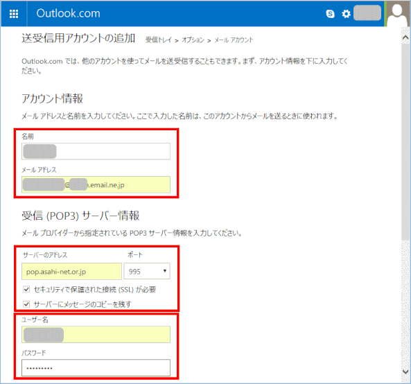Go to 受信トレイ breadcrumb link
The width and height of the screenshot is (411, 384).
point(159,40)
